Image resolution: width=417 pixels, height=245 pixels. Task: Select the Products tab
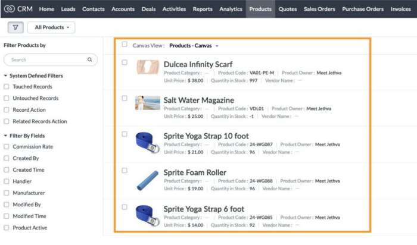point(260,9)
